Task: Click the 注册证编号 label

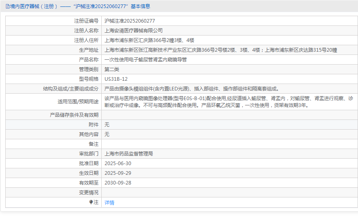Action: (86, 21)
